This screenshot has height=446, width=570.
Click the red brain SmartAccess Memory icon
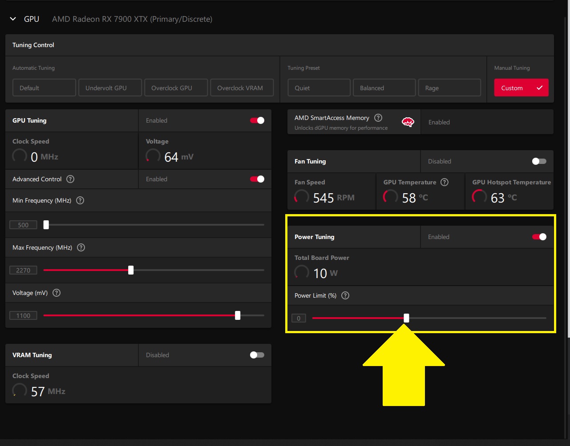[x=408, y=122]
